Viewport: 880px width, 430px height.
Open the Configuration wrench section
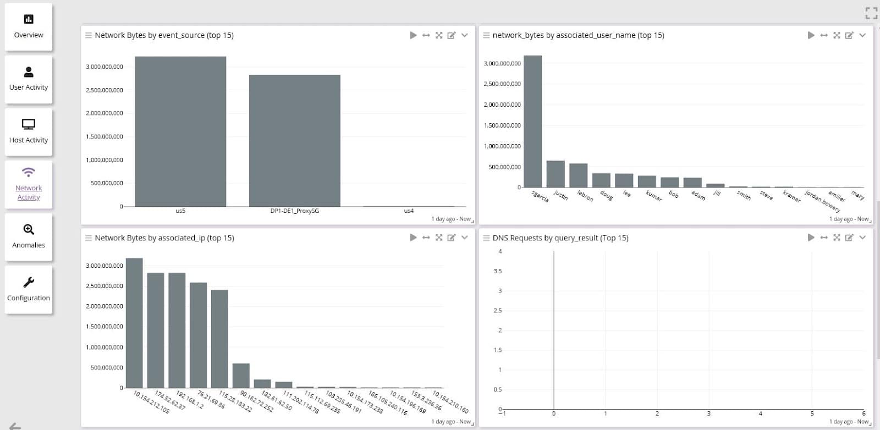[29, 290]
